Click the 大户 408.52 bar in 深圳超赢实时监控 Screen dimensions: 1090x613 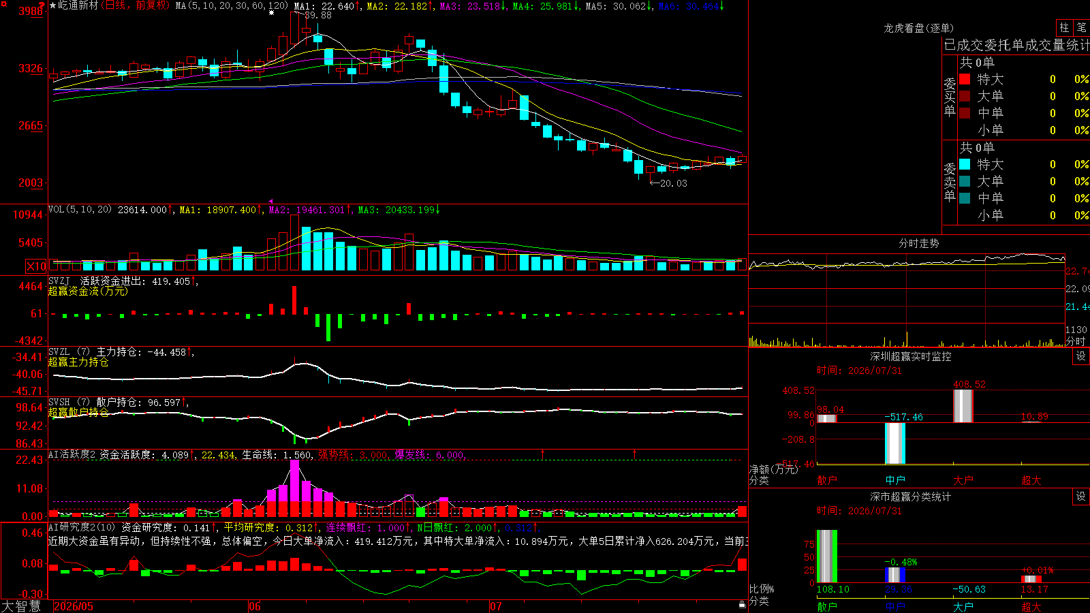point(963,406)
